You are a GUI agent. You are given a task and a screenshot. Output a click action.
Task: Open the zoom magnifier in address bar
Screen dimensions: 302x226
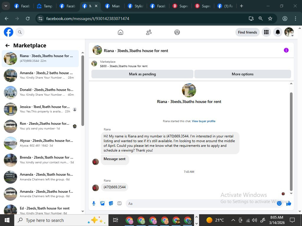[261, 19]
